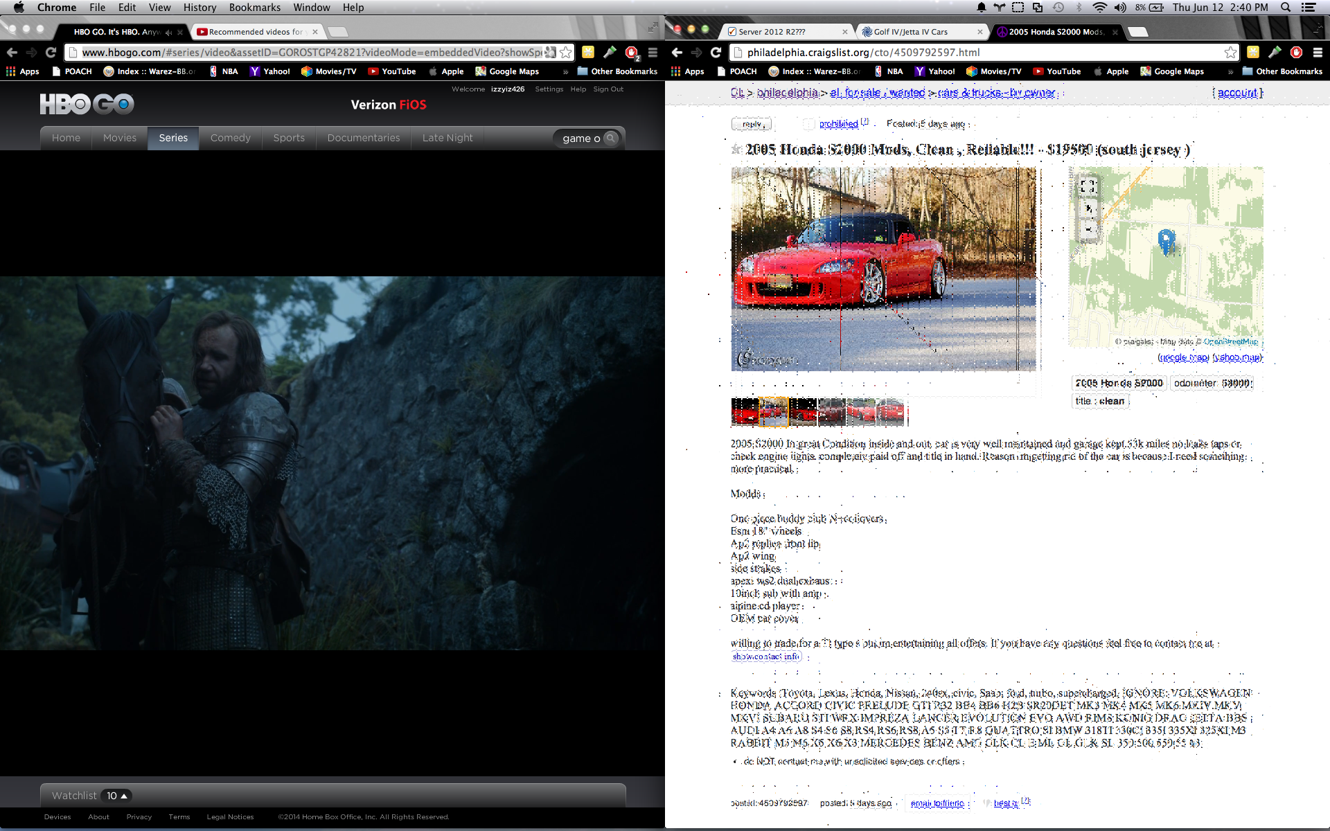Click the reply button on listing
The height and width of the screenshot is (831, 1330).
click(752, 124)
